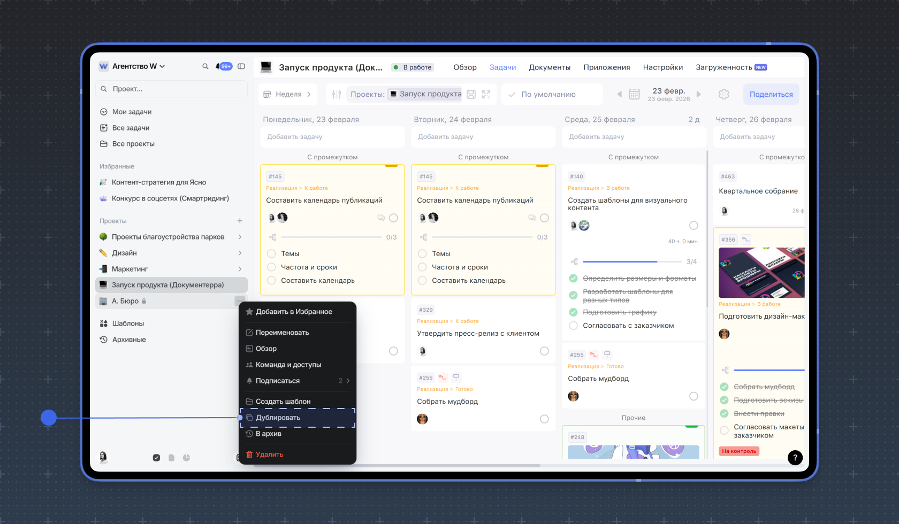Open the calendar date picker icon
The width and height of the screenshot is (899, 524).
(x=634, y=94)
